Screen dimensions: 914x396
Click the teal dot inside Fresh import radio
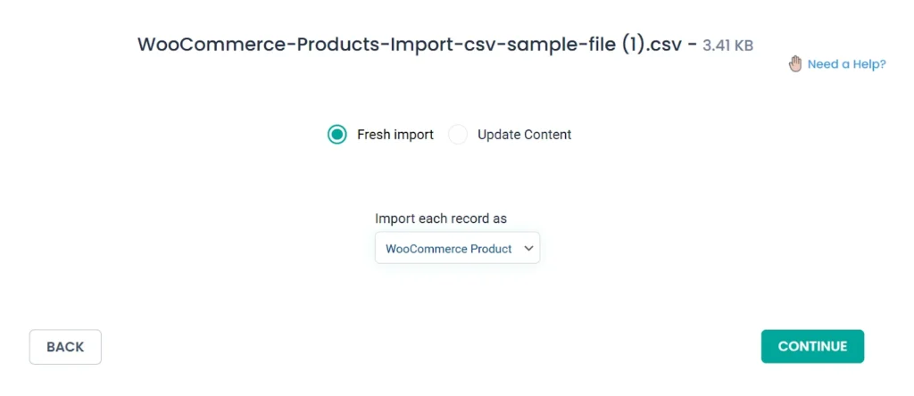coord(337,135)
